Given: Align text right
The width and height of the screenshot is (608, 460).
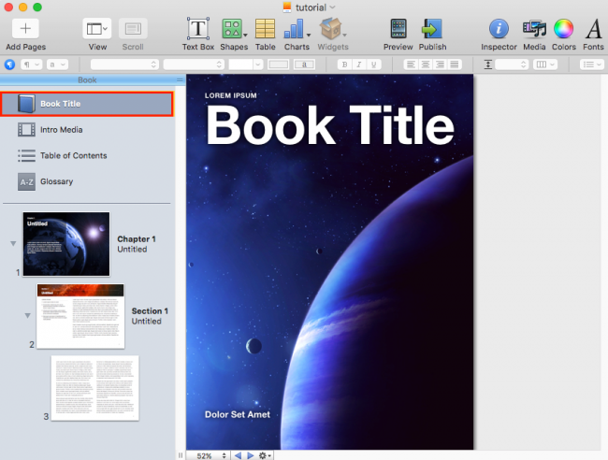Looking at the screenshot, I should pyautogui.click(x=440, y=65).
